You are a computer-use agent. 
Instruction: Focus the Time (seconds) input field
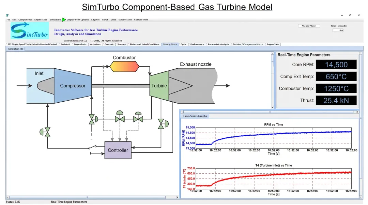click(338, 30)
